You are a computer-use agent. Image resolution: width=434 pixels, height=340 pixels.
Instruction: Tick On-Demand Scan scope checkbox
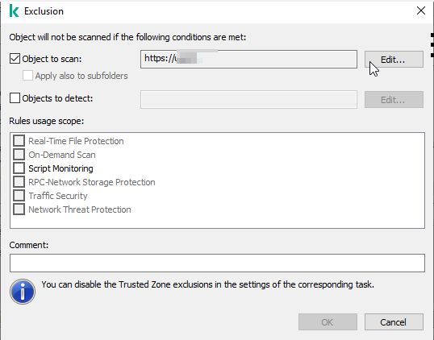[19, 154]
